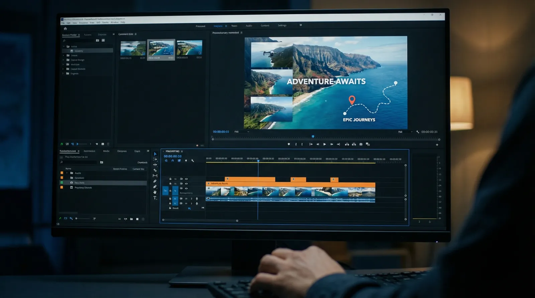Viewport: 535px width, 298px height.
Task: Enable the timeline Snap magnet icon
Action: tap(173, 161)
